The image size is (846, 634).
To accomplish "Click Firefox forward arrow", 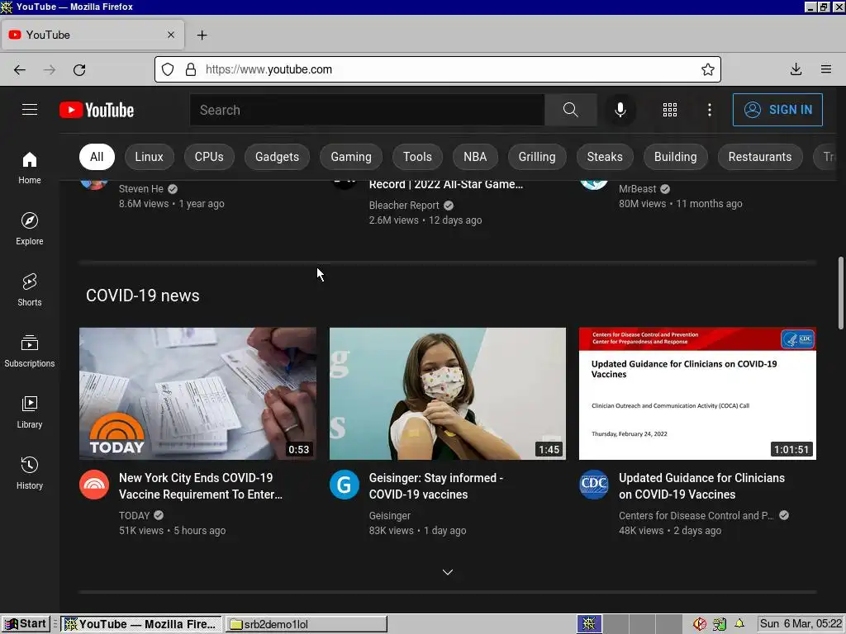I will click(x=50, y=69).
